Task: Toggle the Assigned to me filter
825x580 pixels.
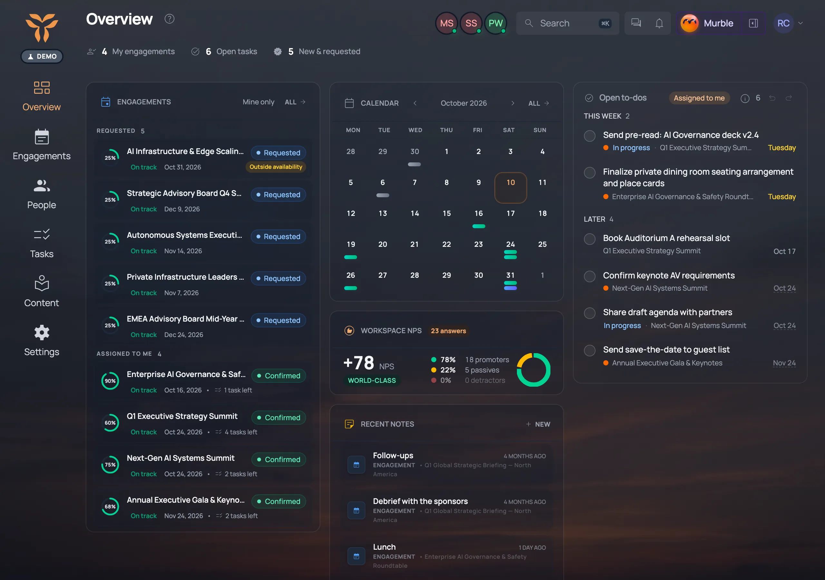Action: pos(699,98)
